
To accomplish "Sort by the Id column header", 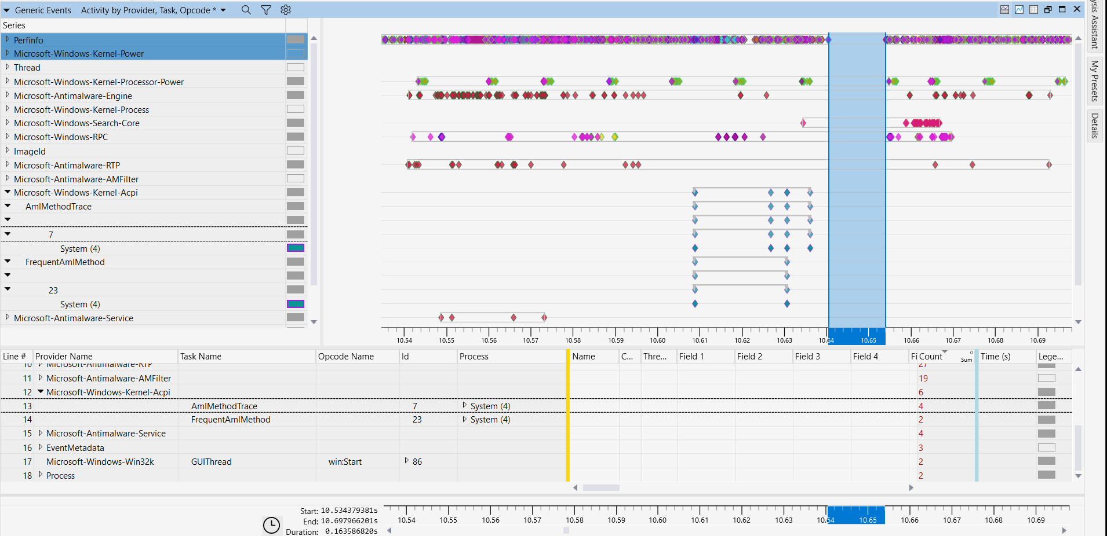I will pos(428,357).
